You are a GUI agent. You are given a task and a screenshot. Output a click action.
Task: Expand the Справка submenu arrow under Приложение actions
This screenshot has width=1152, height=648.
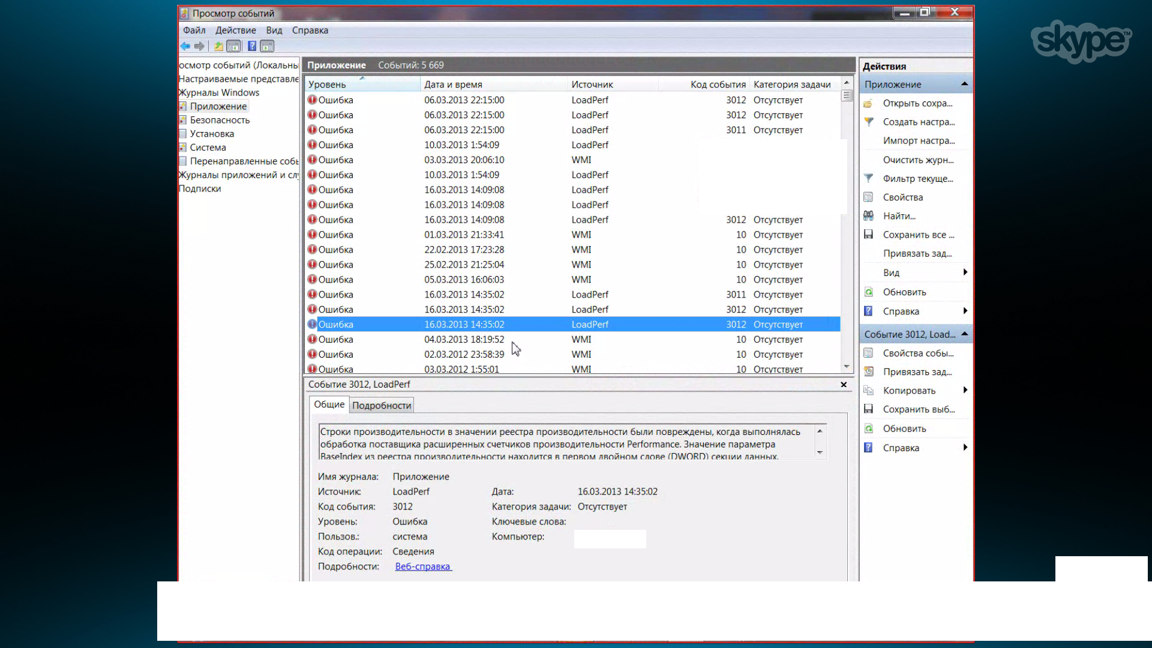click(x=965, y=311)
